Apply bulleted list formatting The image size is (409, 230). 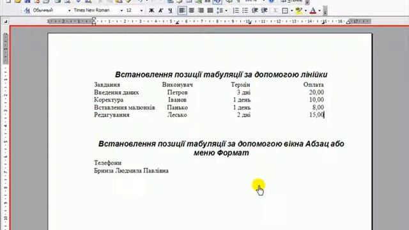pos(245,10)
